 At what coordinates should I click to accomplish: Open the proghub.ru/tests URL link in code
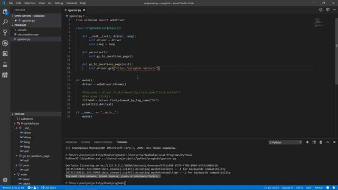pyautogui.click(x=136, y=68)
